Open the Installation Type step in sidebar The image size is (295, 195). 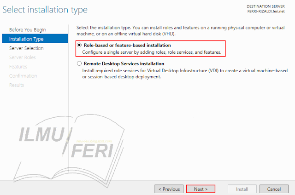pos(26,39)
